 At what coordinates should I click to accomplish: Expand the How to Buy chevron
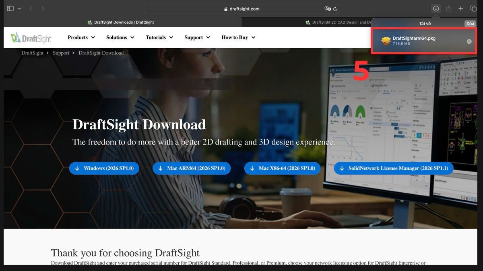[253, 37]
